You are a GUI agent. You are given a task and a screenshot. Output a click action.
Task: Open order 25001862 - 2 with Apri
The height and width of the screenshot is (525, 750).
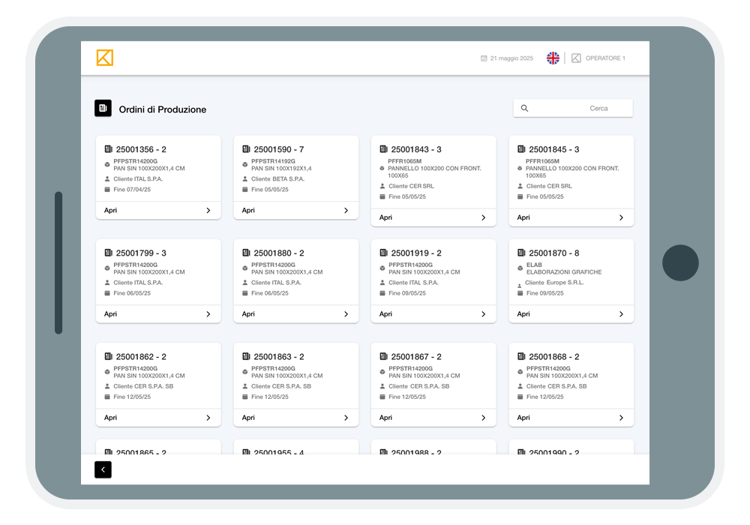(x=110, y=418)
